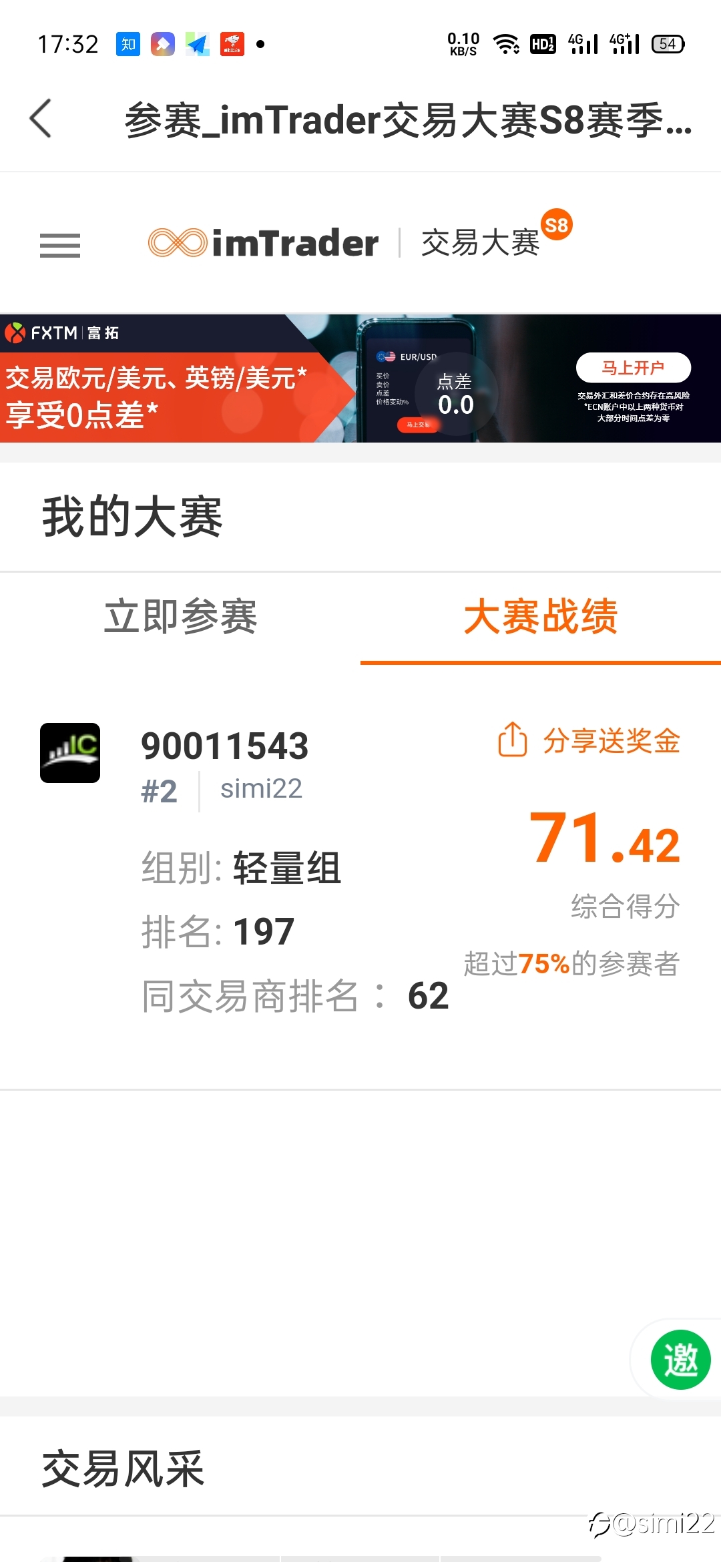The image size is (721, 1562).
Task: Tap the FXTM logo on banner
Action: (61, 332)
